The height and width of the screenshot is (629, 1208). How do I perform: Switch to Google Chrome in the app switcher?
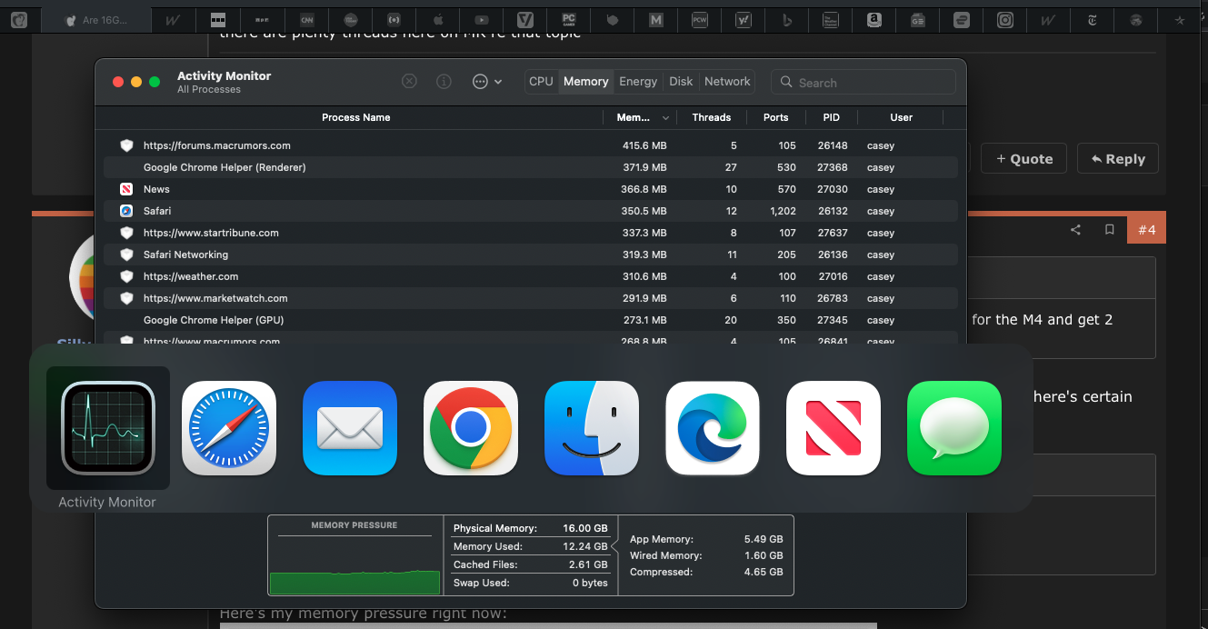pyautogui.click(x=471, y=428)
